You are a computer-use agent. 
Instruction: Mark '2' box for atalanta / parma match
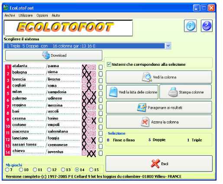pyautogui.click(x=94, y=68)
